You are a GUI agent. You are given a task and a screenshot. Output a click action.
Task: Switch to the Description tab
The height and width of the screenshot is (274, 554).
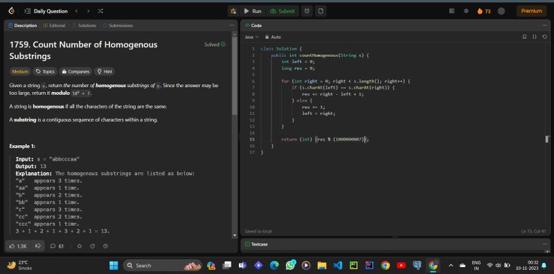click(x=23, y=26)
